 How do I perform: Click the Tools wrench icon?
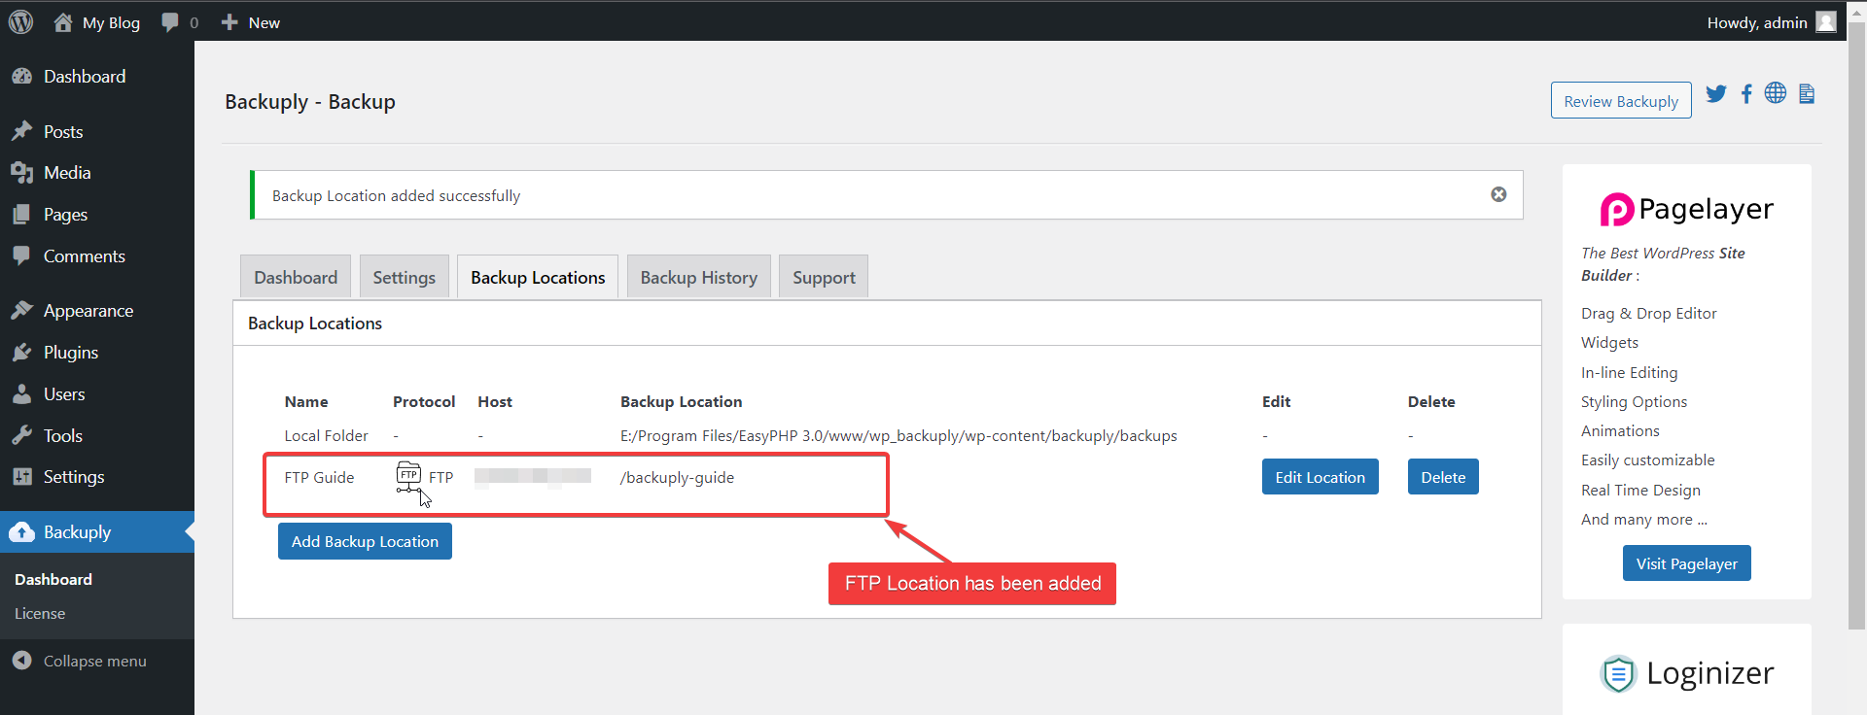(21, 435)
